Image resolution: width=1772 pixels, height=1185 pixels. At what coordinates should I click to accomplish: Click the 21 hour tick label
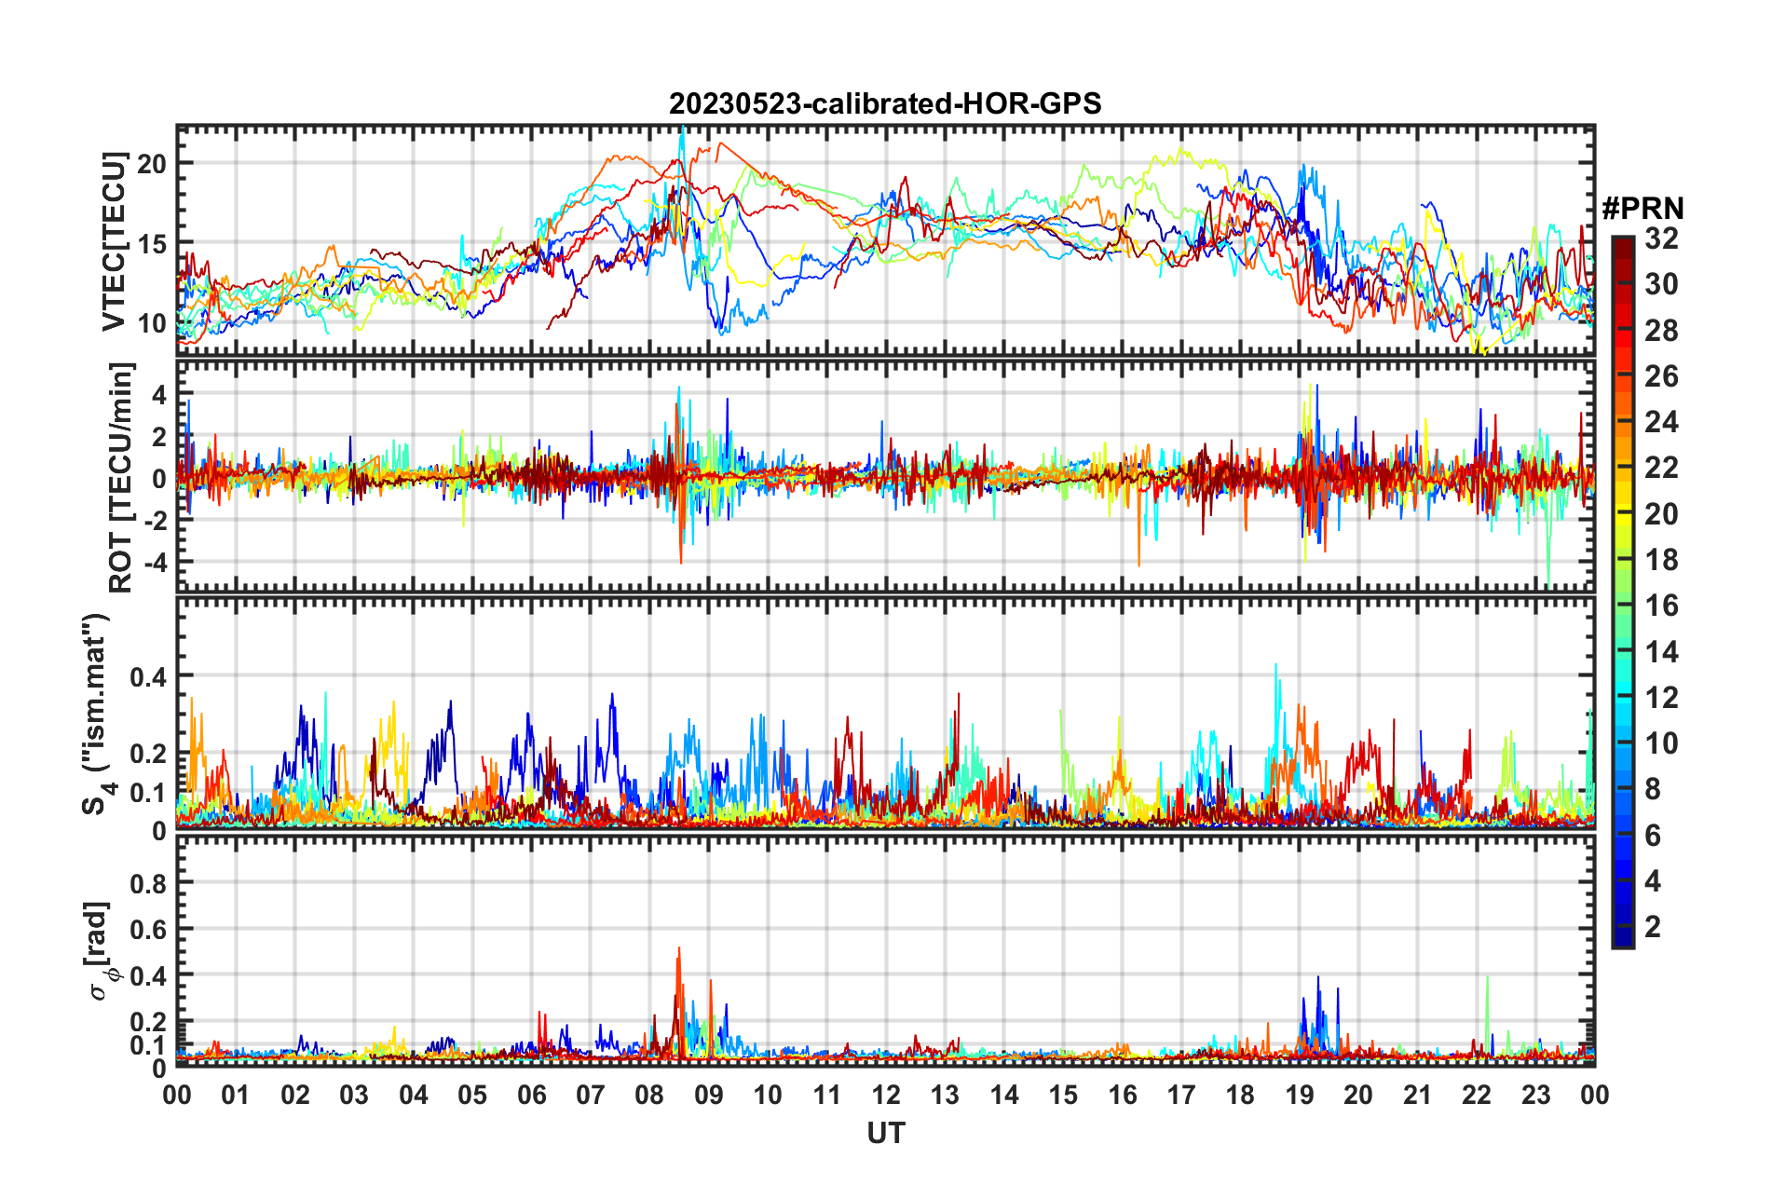click(x=1417, y=1095)
